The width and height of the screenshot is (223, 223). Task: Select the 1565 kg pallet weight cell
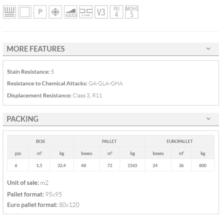(132, 165)
